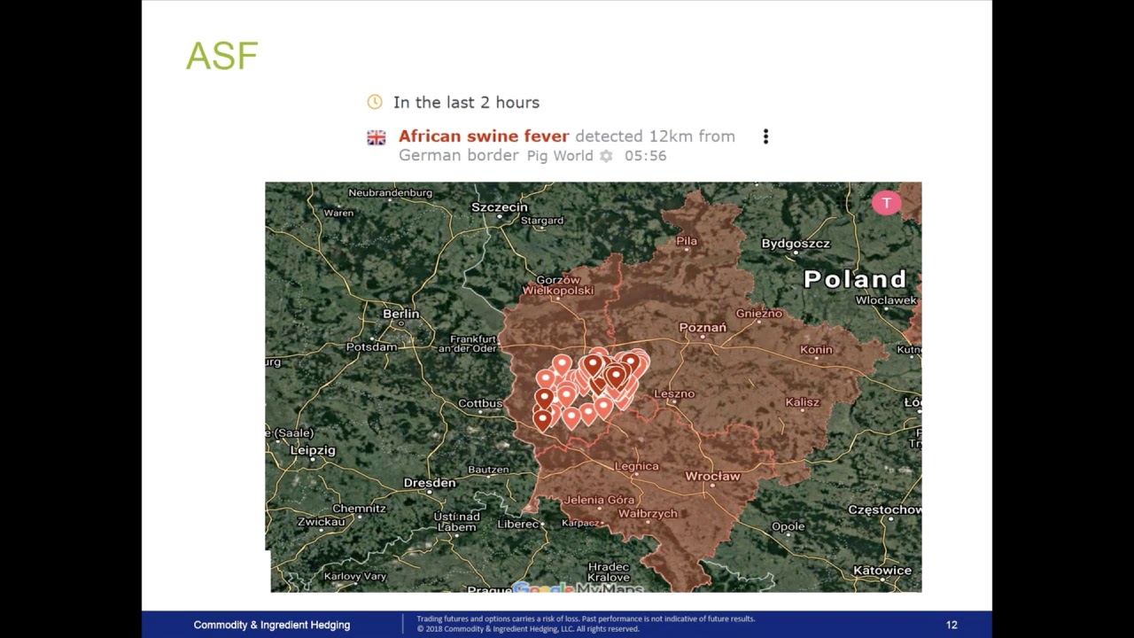Image resolution: width=1134 pixels, height=638 pixels.
Task: Click the Szczecin label on the map
Action: tap(499, 207)
